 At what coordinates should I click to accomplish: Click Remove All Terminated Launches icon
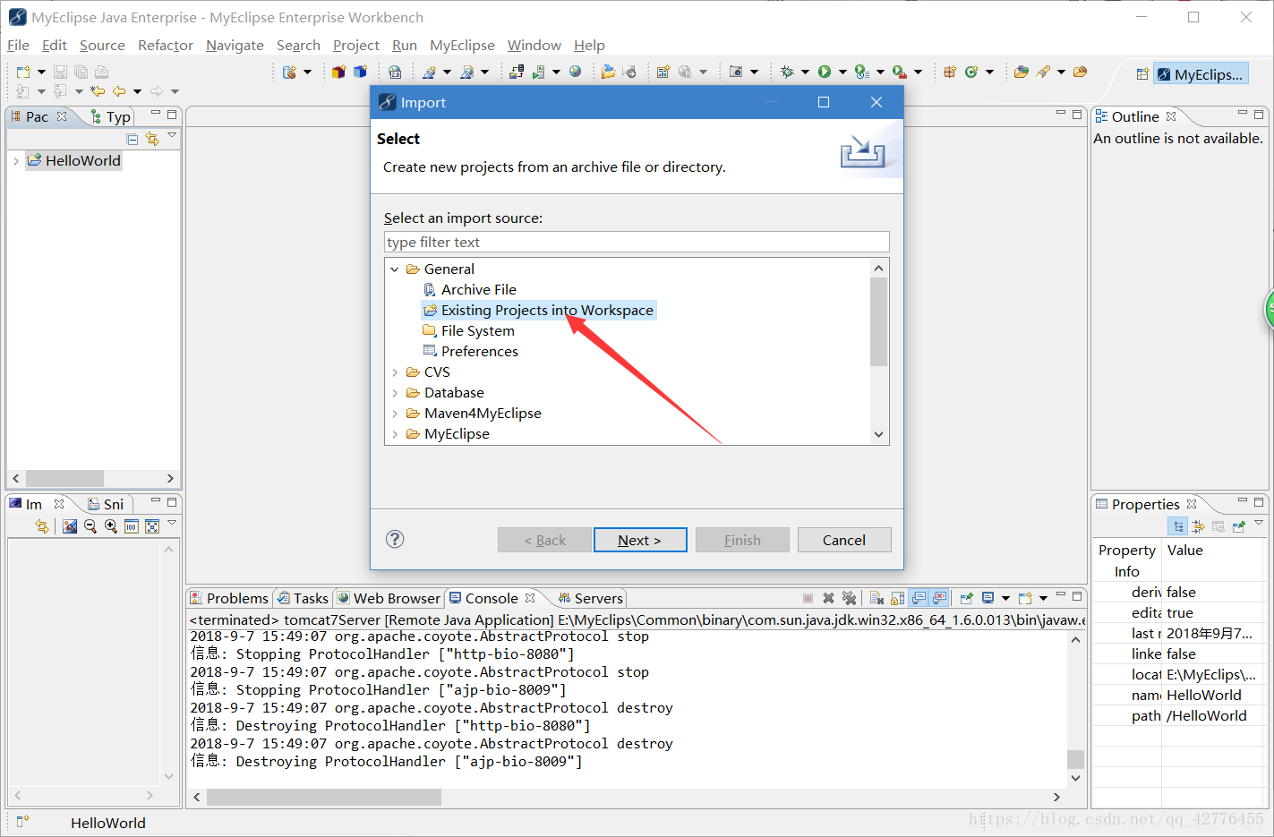tap(849, 598)
